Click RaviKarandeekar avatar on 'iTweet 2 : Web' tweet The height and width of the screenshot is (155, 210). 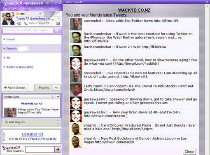(76, 50)
